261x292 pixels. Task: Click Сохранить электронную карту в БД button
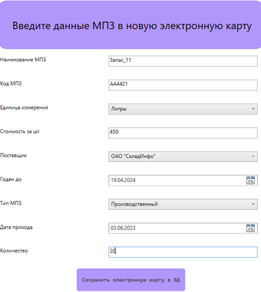(x=131, y=280)
